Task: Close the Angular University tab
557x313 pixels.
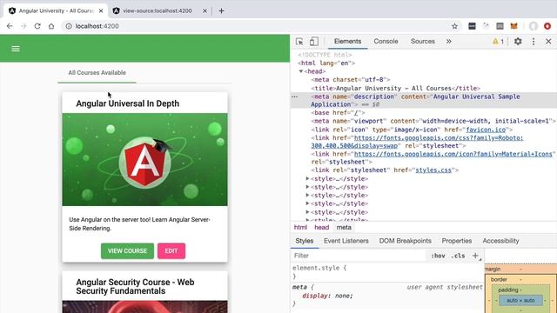Action: 101,11
